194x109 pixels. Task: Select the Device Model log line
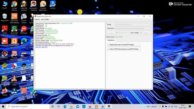(44, 28)
